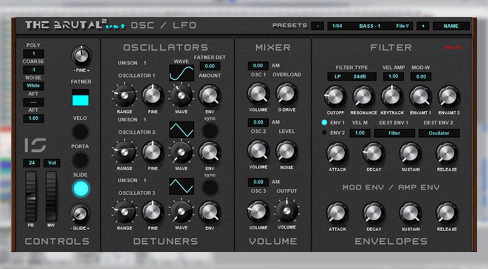Click OSC 1 AM value field
The width and height of the screenshot is (488, 269).
[x=258, y=66]
